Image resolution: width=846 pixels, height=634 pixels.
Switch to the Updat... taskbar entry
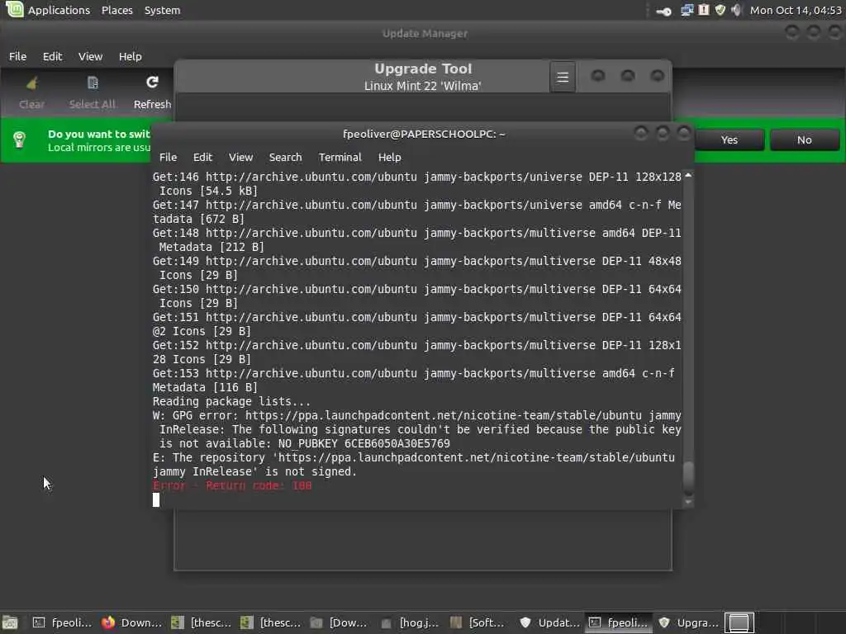(549, 622)
